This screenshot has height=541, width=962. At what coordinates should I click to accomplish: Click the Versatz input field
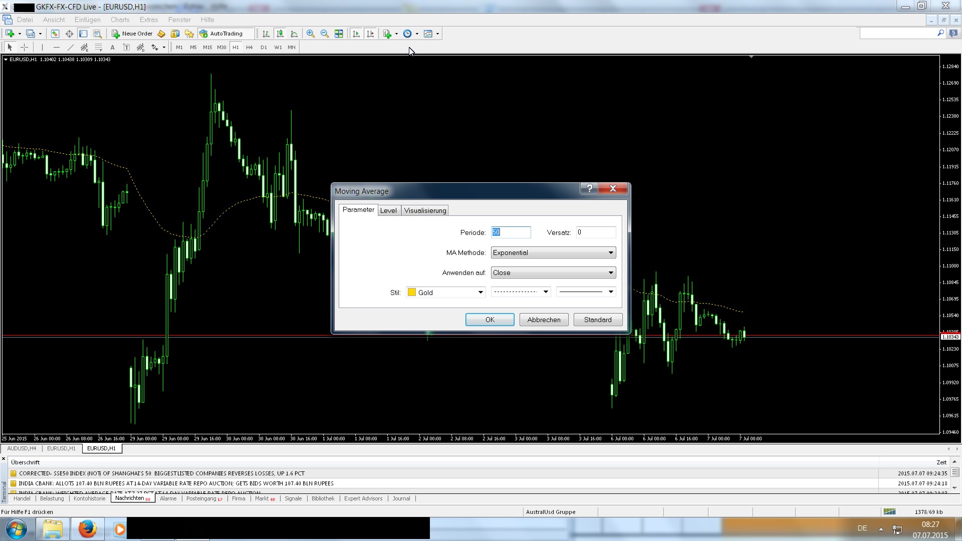tap(595, 232)
